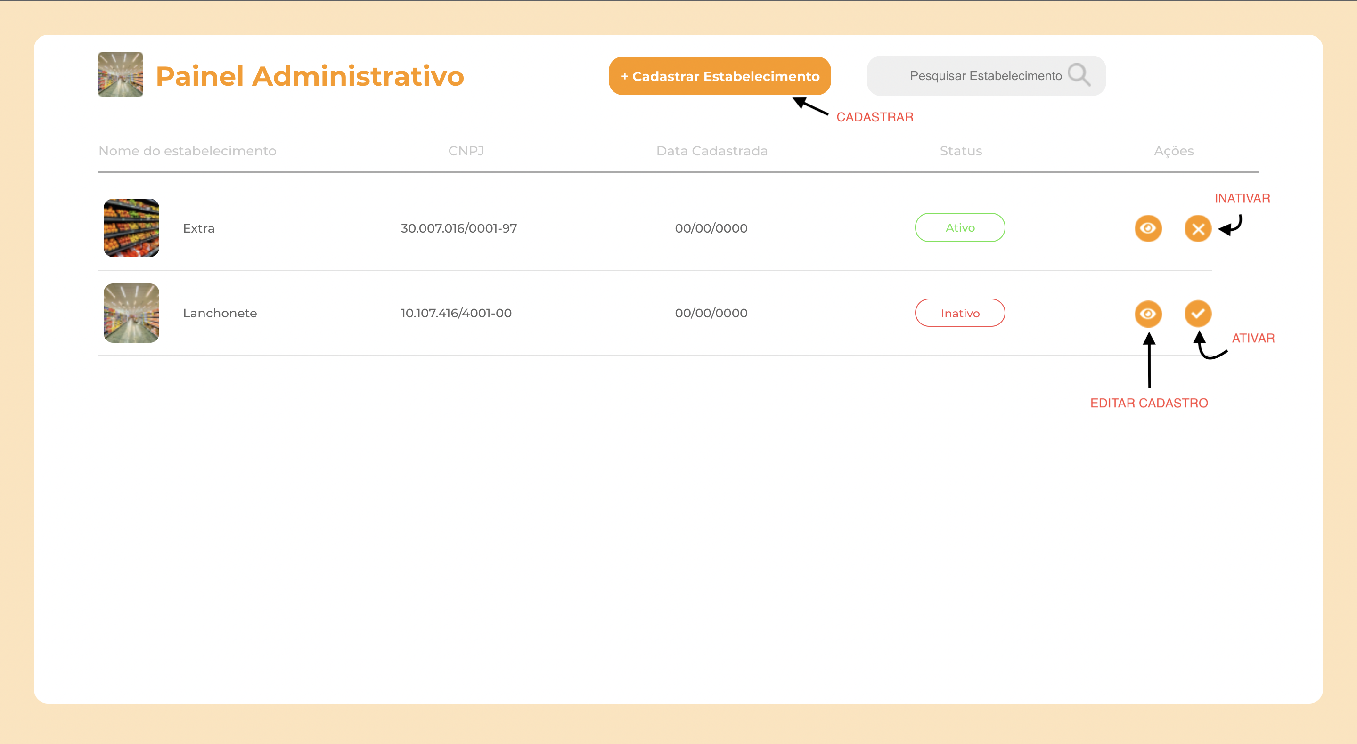Click the Data Cadastrada column header
Screen dimensions: 1357x744
pyautogui.click(x=711, y=151)
